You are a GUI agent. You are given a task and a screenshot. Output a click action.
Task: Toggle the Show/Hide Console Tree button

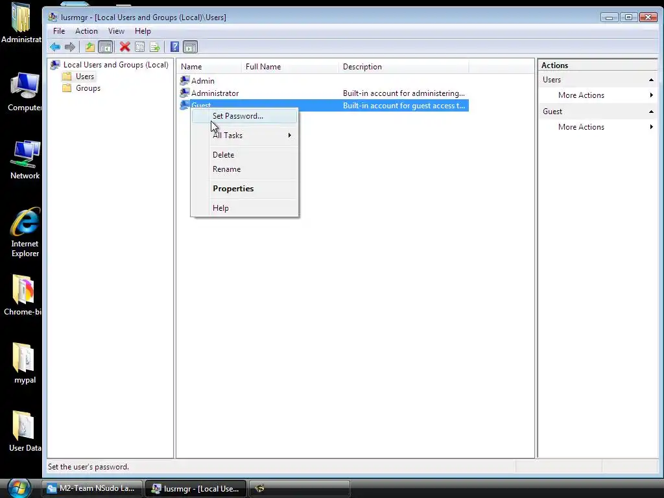click(106, 47)
